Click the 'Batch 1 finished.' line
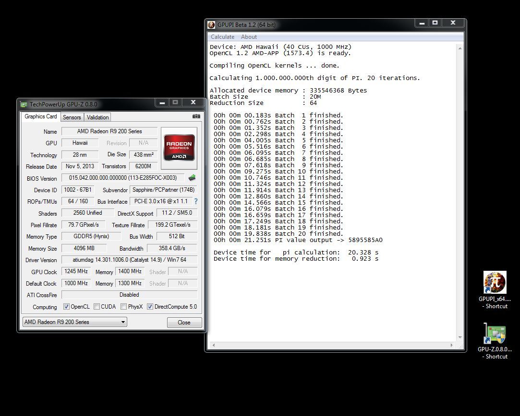The height and width of the screenshot is (416, 520). click(x=278, y=115)
